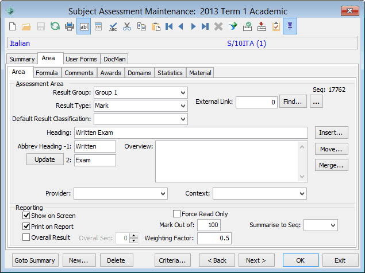Click the New... button
This screenshot has height=273, width=365.
[x=79, y=260]
